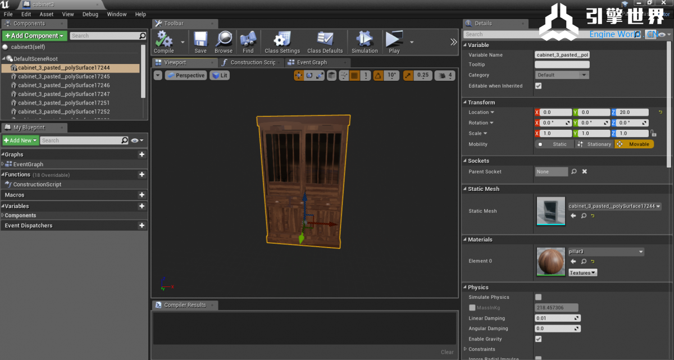Adjust camera speed icon showing 4
The height and width of the screenshot is (360, 674).
445,75
